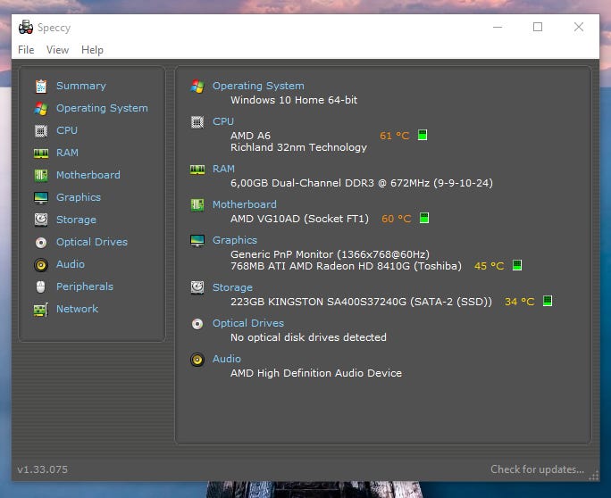
Task: Open the RAM heading link in summary
Action: click(223, 169)
